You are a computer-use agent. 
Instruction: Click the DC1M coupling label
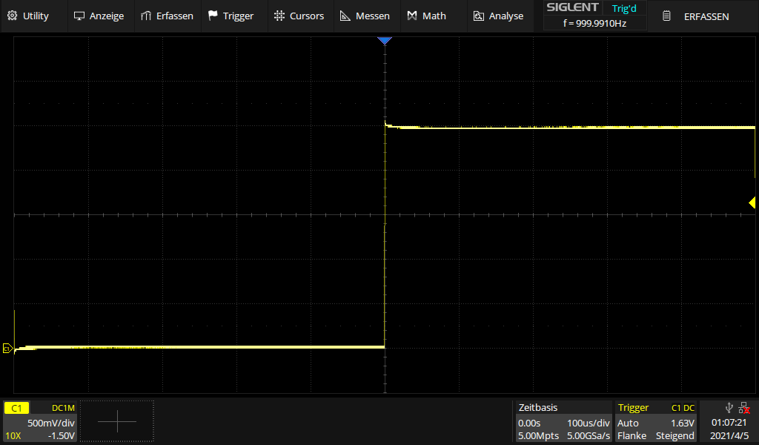pos(63,408)
